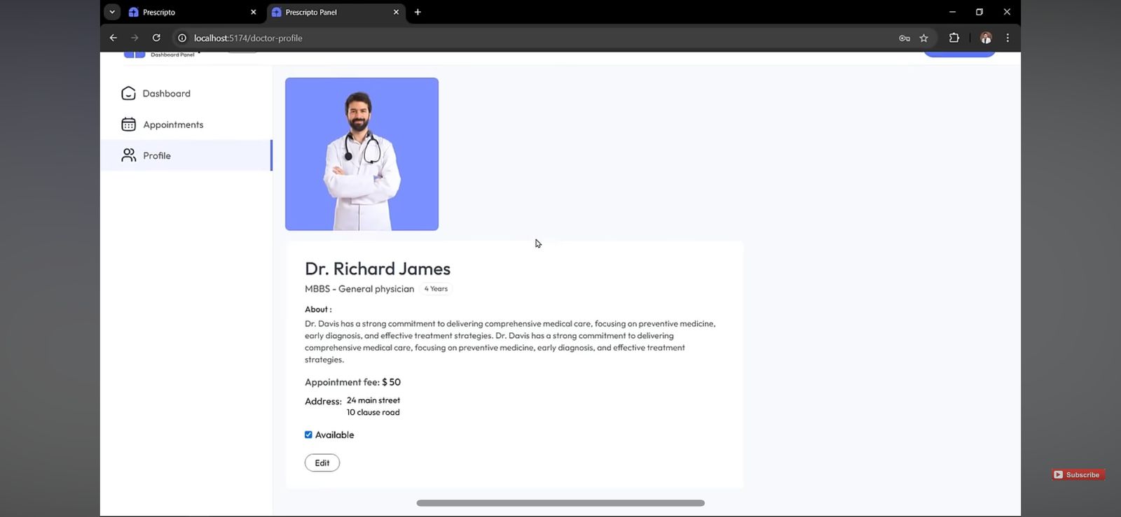Image resolution: width=1121 pixels, height=517 pixels.
Task: Click the About: label
Action: 318,309
